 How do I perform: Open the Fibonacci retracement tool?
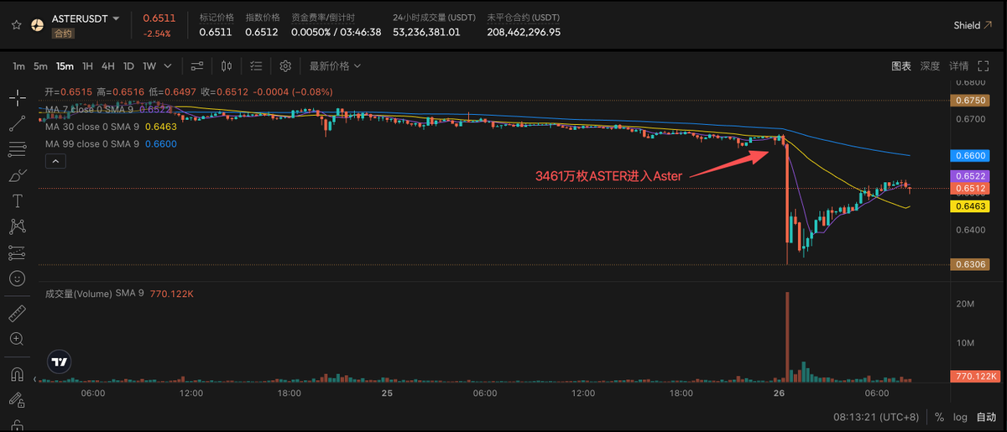pyautogui.click(x=17, y=150)
